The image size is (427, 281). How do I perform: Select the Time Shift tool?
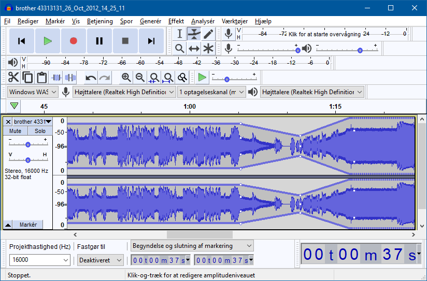194,49
